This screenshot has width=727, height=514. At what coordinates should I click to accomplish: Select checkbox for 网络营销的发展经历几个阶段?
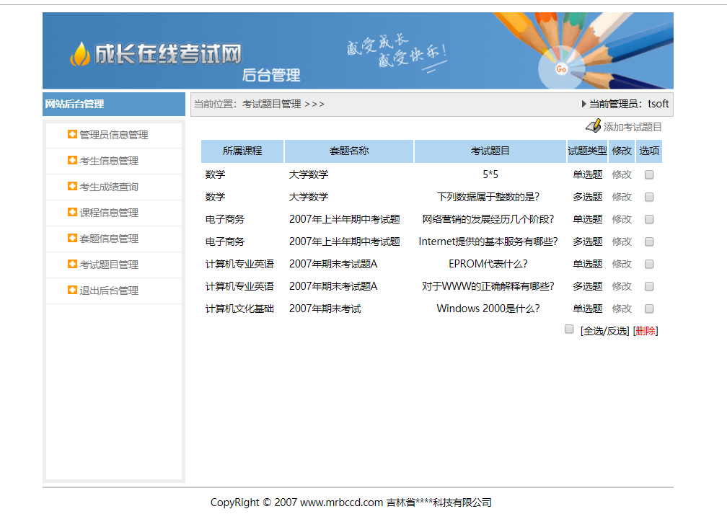pyautogui.click(x=649, y=219)
